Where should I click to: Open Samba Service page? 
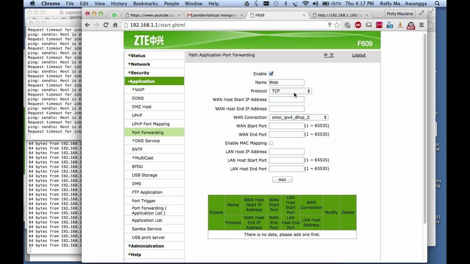coord(147,229)
